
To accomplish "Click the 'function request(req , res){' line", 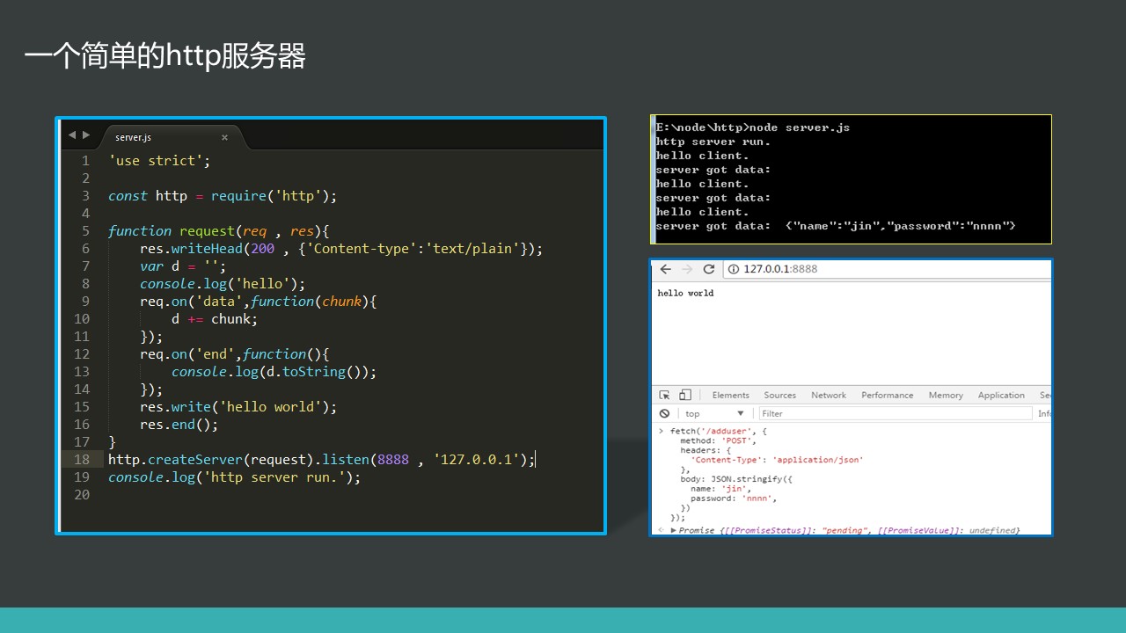I will tap(218, 231).
